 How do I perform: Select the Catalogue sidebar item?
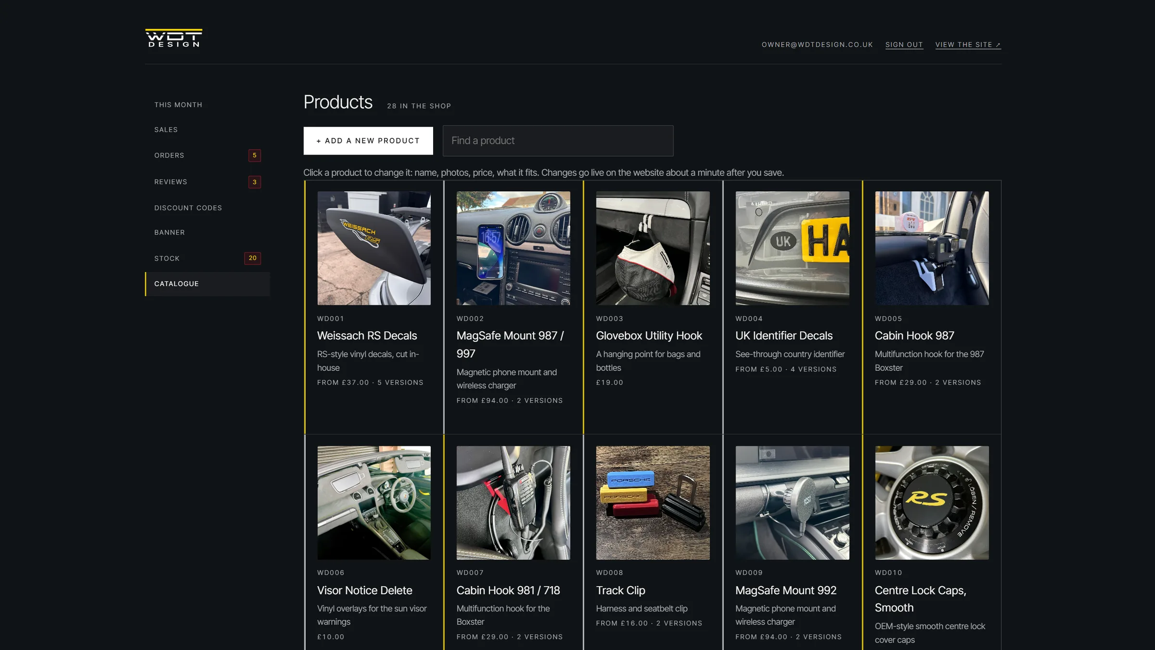pyautogui.click(x=207, y=284)
